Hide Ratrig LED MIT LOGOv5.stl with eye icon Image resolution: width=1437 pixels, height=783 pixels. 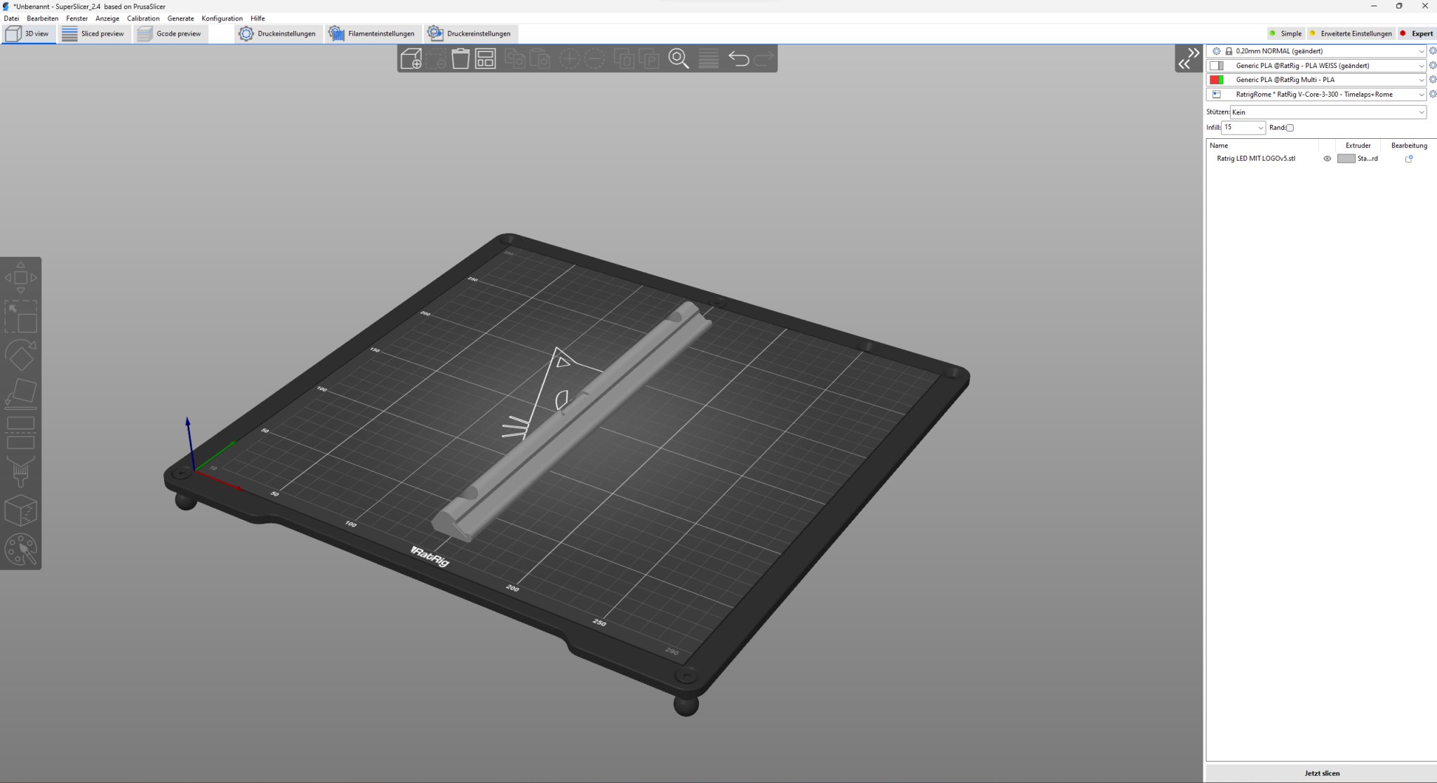click(1327, 159)
